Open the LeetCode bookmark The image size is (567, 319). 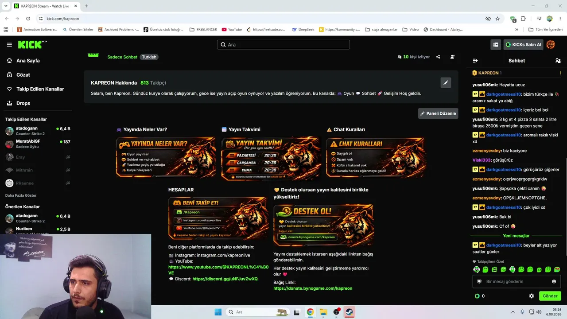pyautogui.click(x=266, y=30)
